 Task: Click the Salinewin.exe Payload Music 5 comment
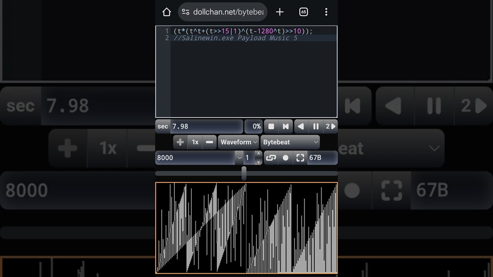click(x=235, y=38)
